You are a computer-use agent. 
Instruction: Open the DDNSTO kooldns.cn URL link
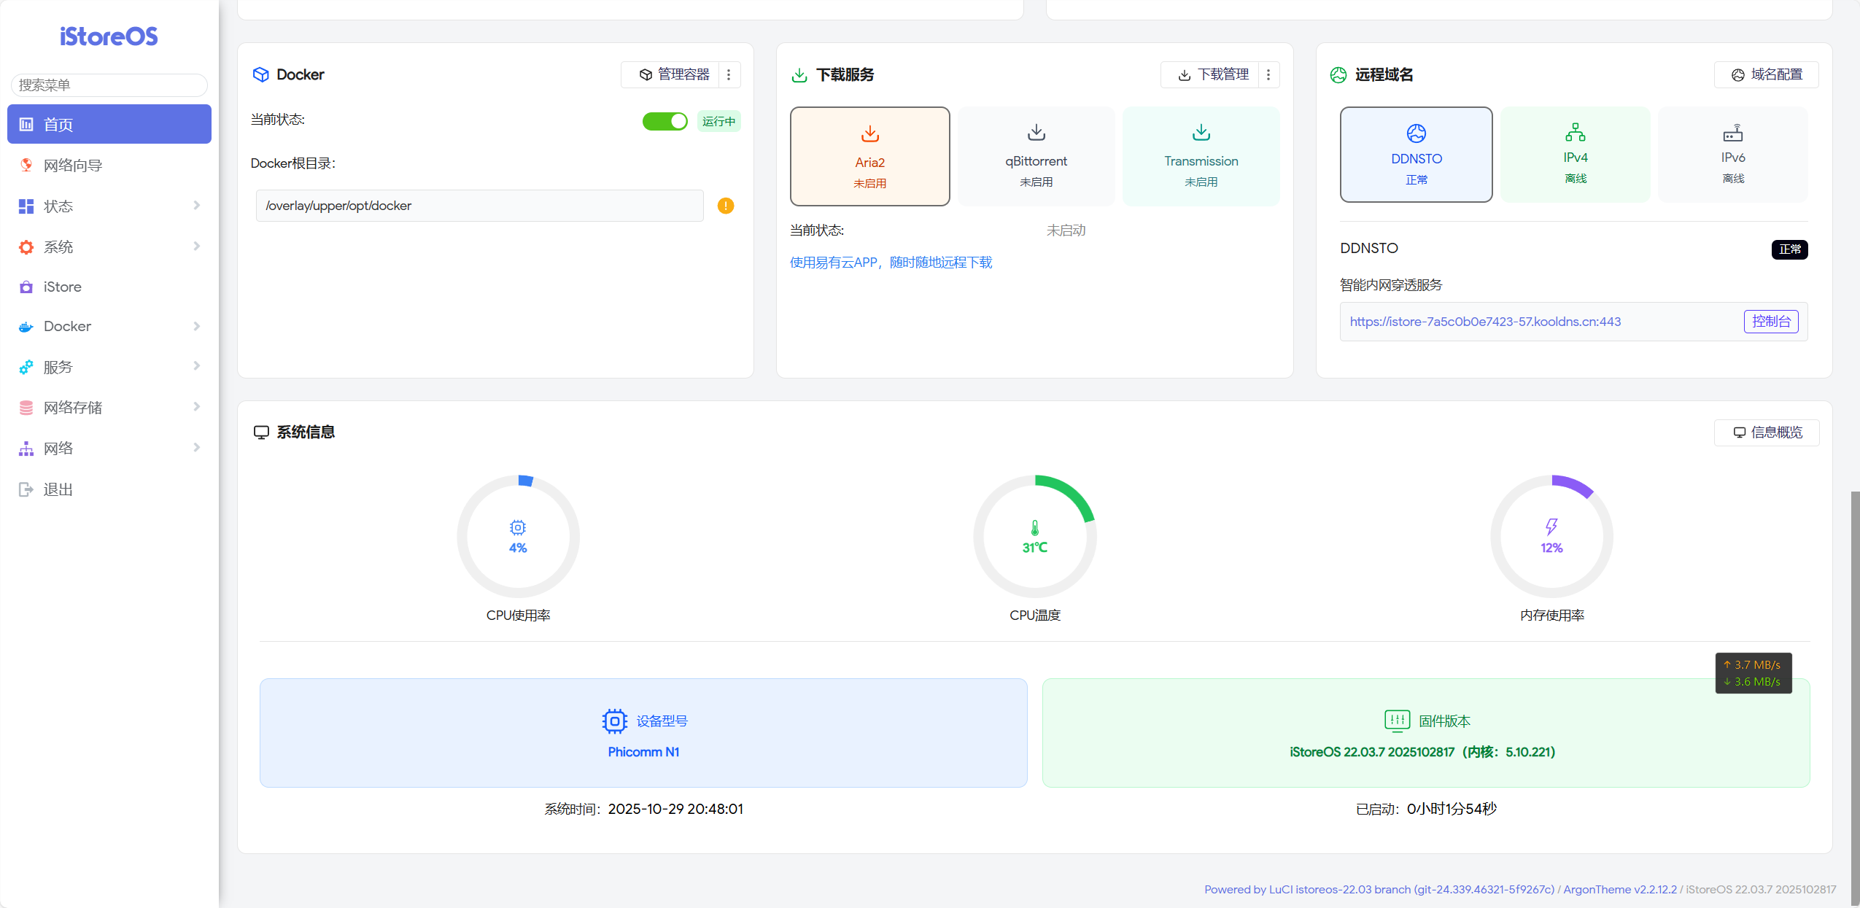[x=1485, y=322]
